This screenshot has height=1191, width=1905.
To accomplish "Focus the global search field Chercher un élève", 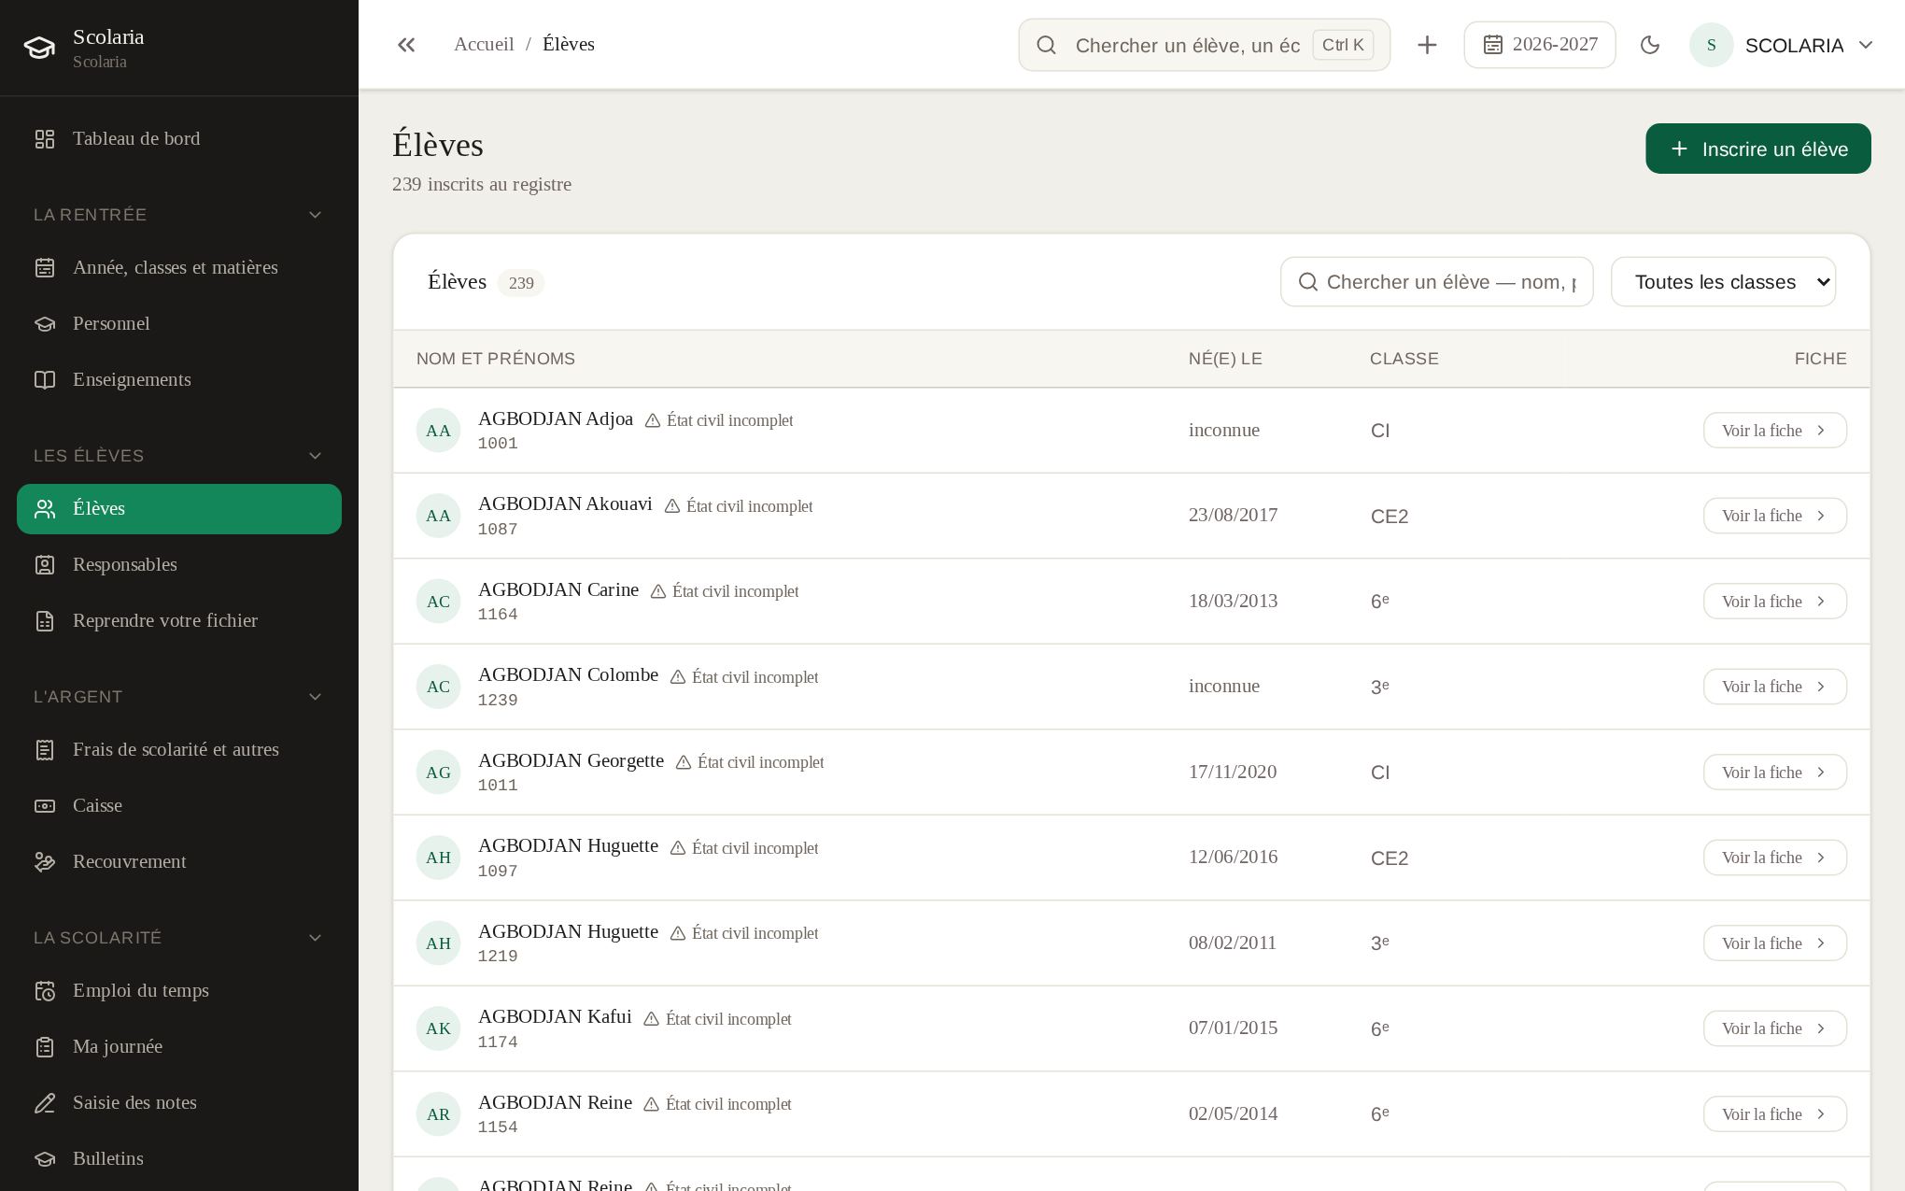I will tap(1204, 45).
